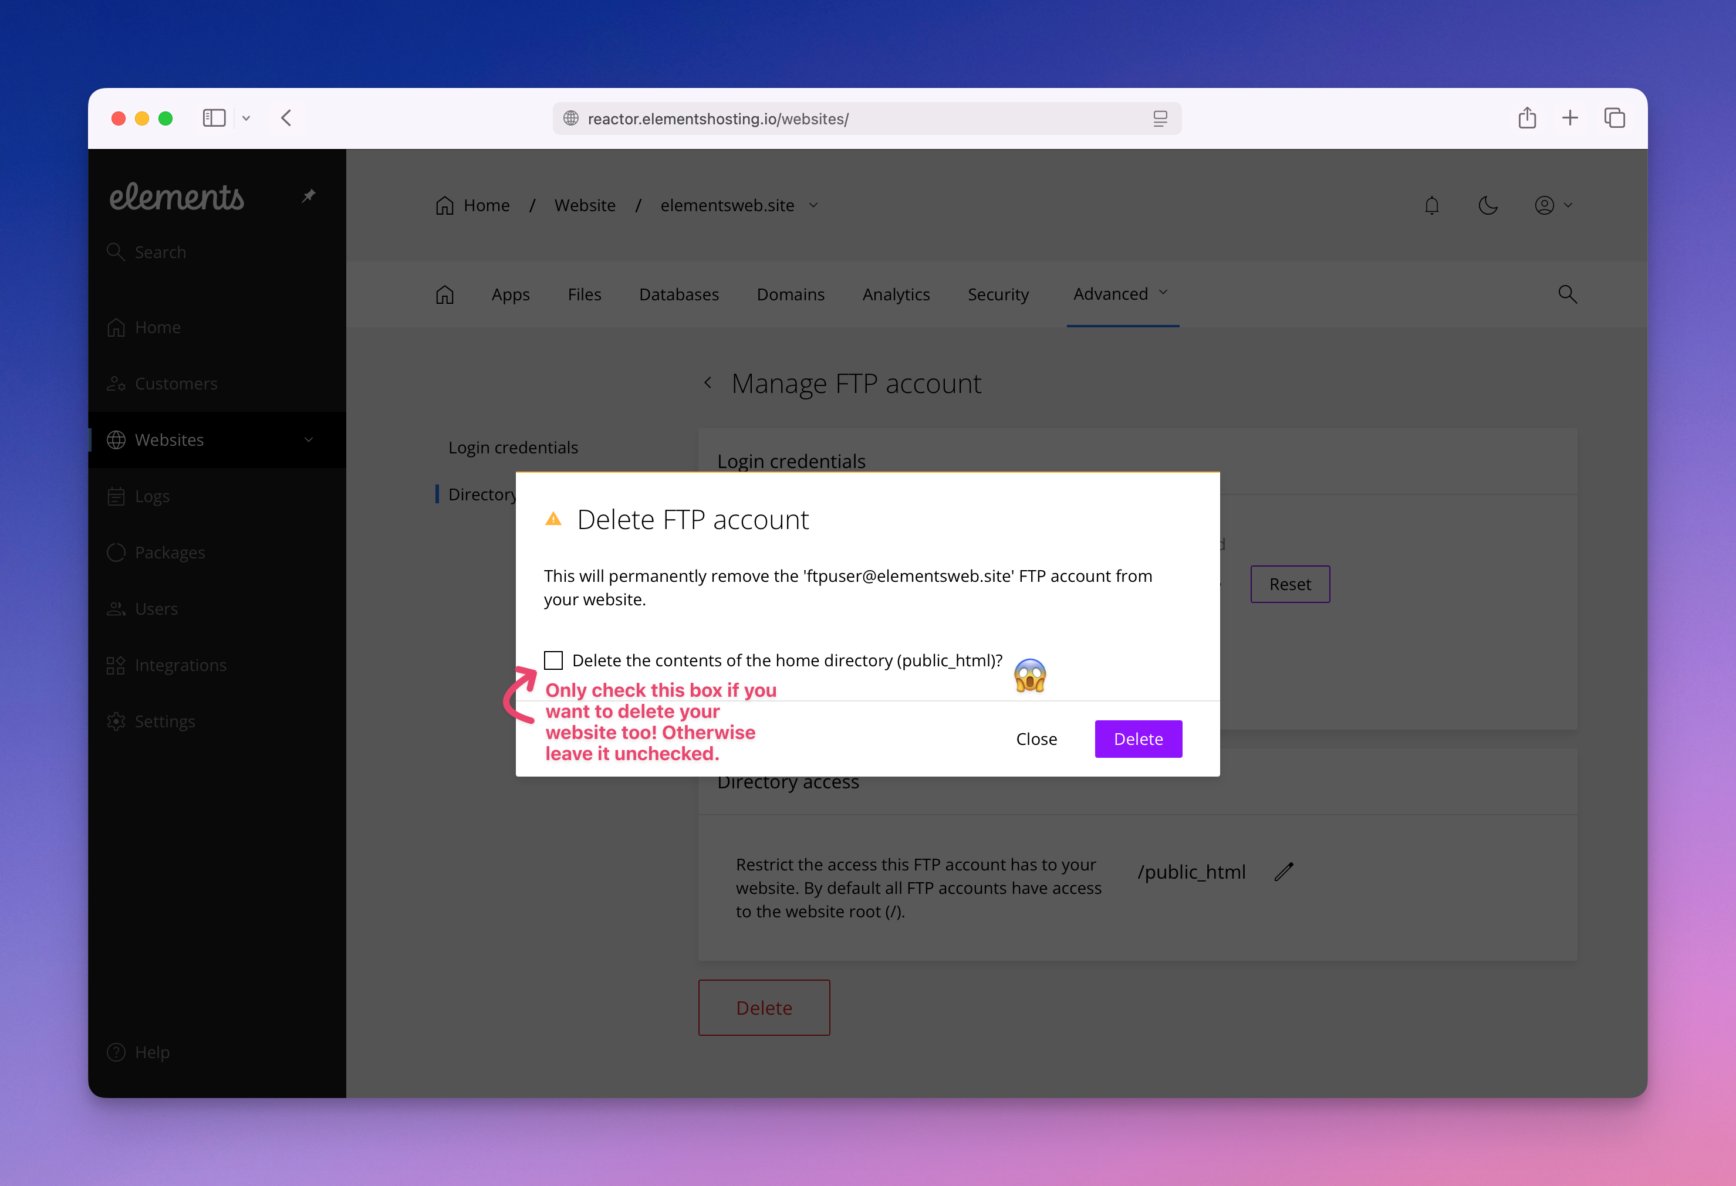Click the magnifier icon in website tab bar

[1567, 294]
